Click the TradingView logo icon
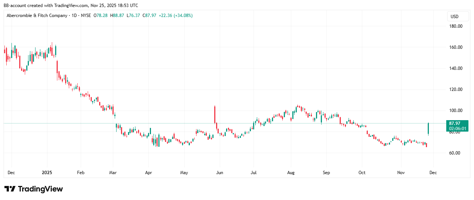Screen dimensions: 474x200 [x=10, y=189]
